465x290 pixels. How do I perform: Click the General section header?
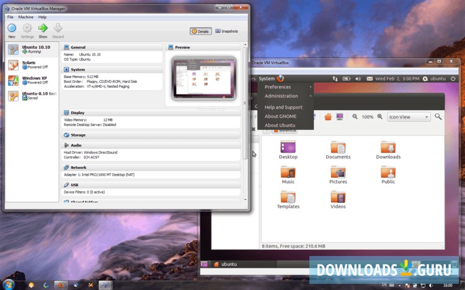point(112,47)
